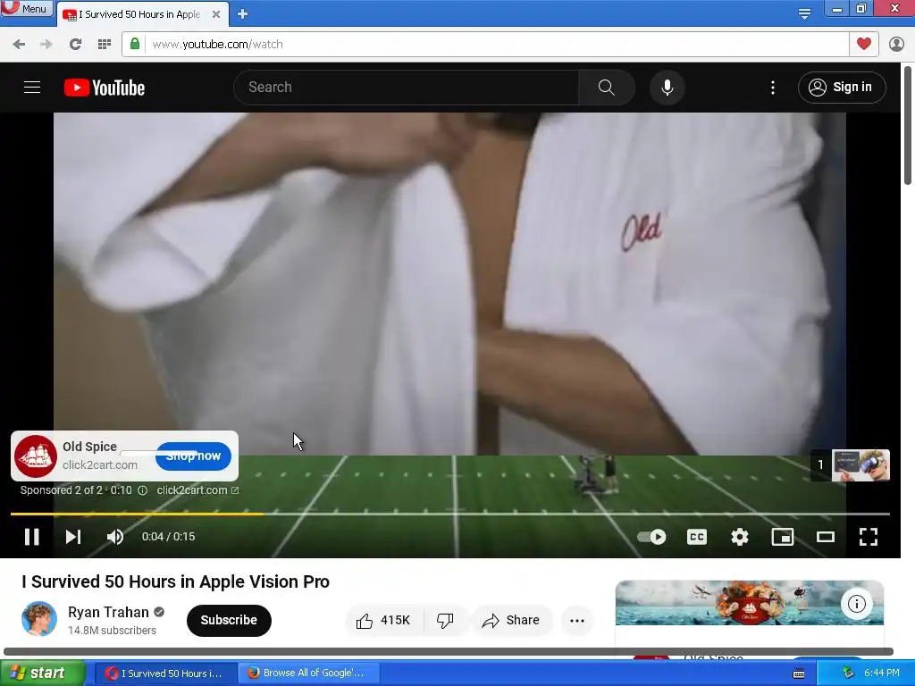Open the Opera tab list menu icon
This screenshot has width=915, height=686.
pos(804,13)
